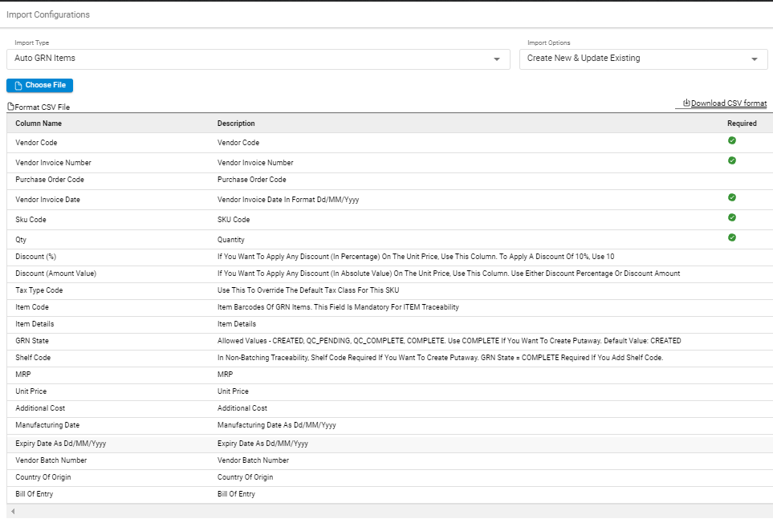Click the Shelf Code putaway description text
Viewport: 773px width, 527px height.
coord(440,358)
